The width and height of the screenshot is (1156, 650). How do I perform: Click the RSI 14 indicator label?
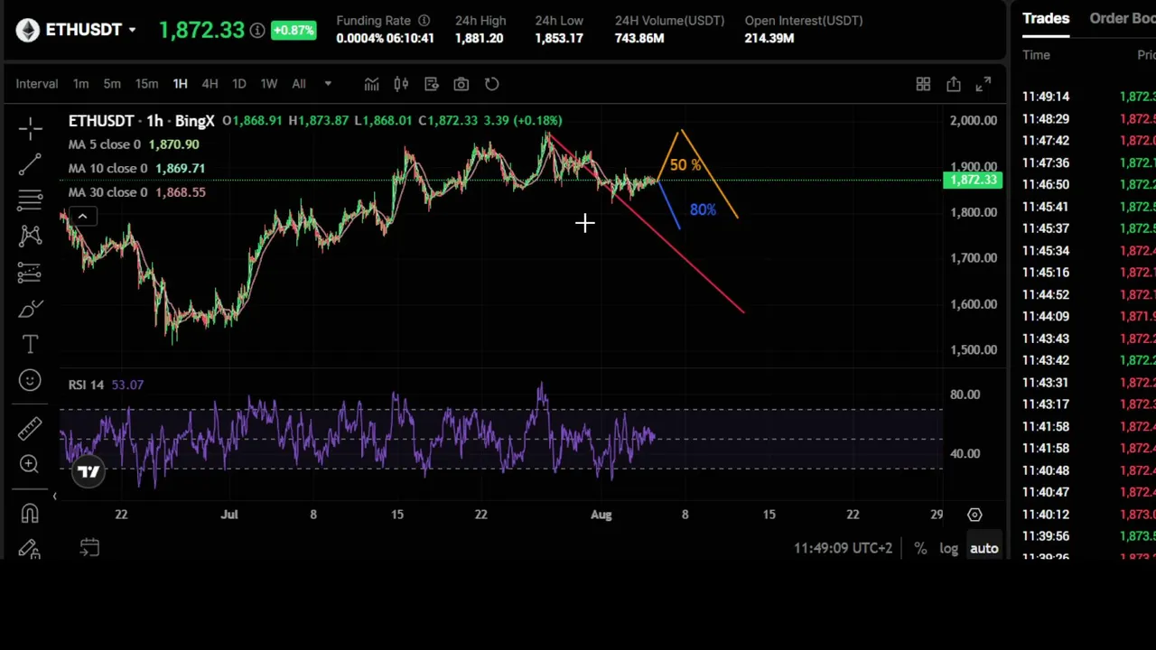(x=86, y=385)
